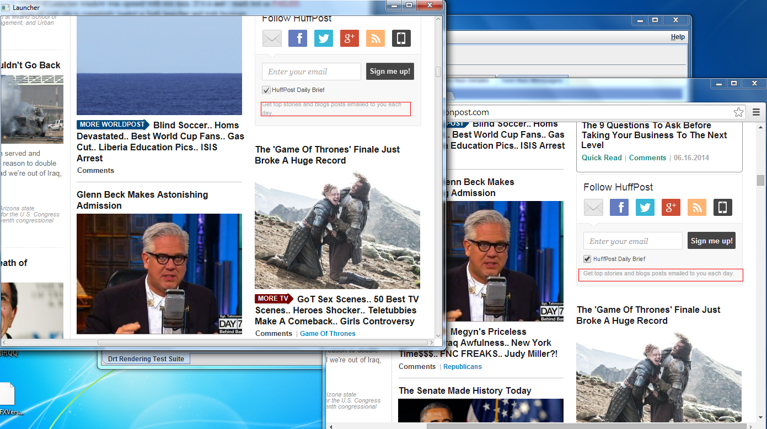Open the Quick Read link
Image resolution: width=767 pixels, height=429 pixels.
coord(602,158)
